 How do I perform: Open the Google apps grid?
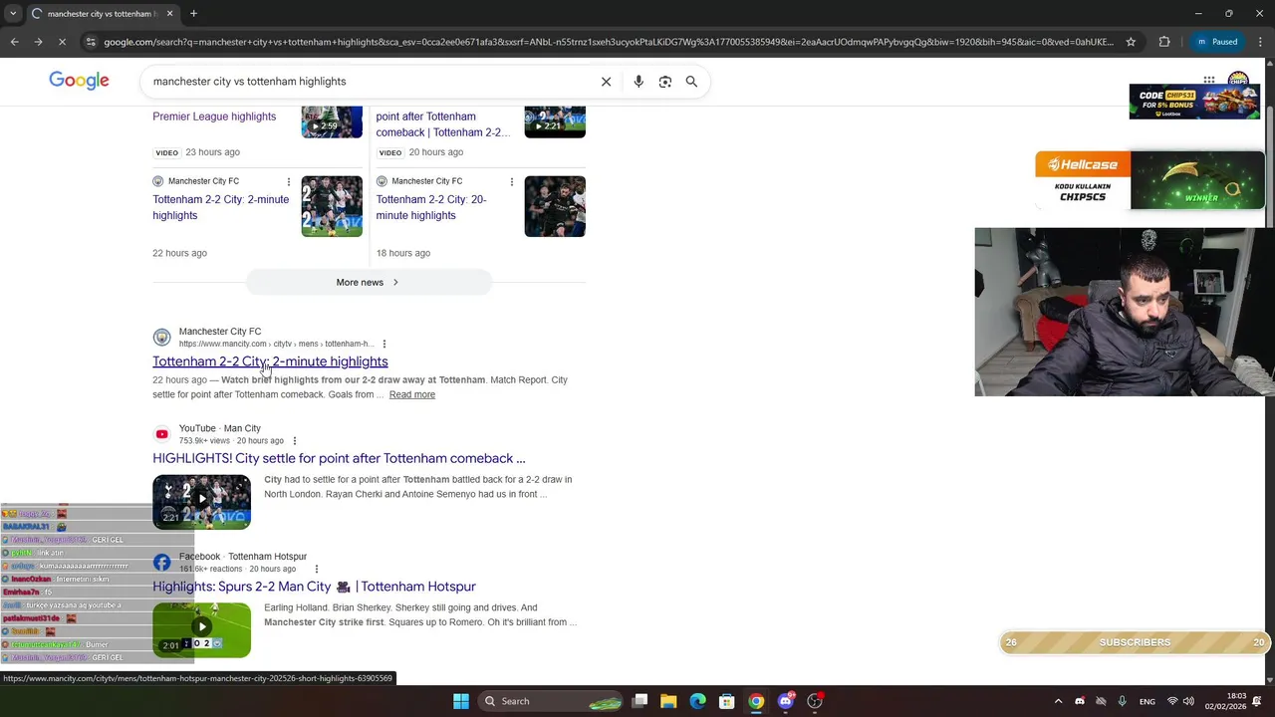(x=1209, y=81)
